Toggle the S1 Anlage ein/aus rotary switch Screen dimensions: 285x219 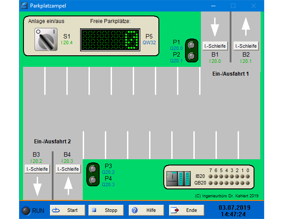pos(46,39)
